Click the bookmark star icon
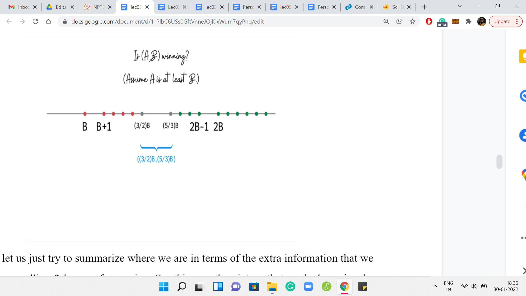526x296 pixels. tap(413, 21)
